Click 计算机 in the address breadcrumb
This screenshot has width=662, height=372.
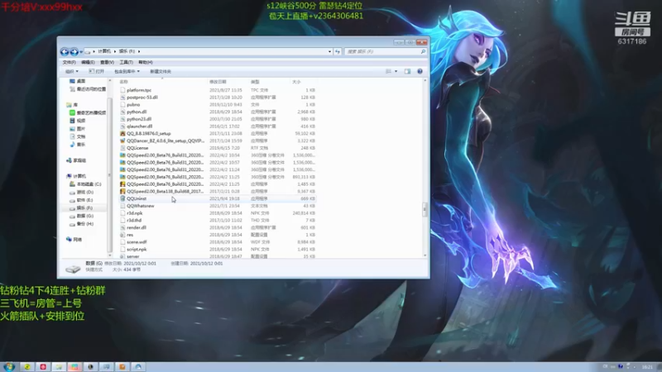(x=104, y=51)
